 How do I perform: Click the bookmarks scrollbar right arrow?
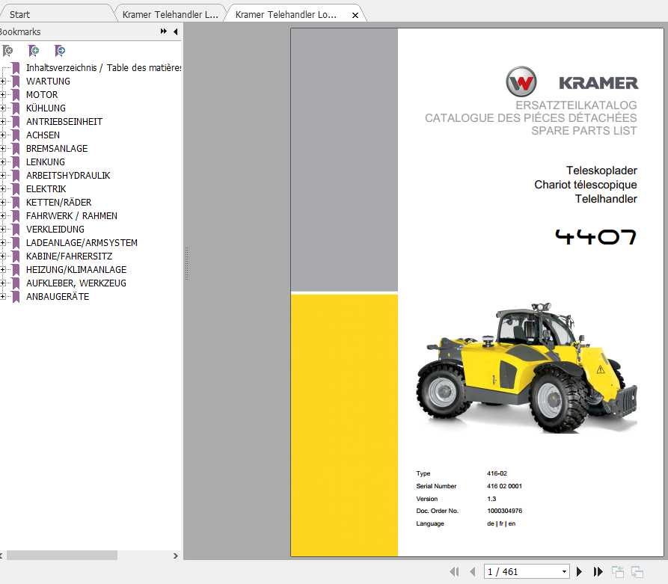coord(176,556)
